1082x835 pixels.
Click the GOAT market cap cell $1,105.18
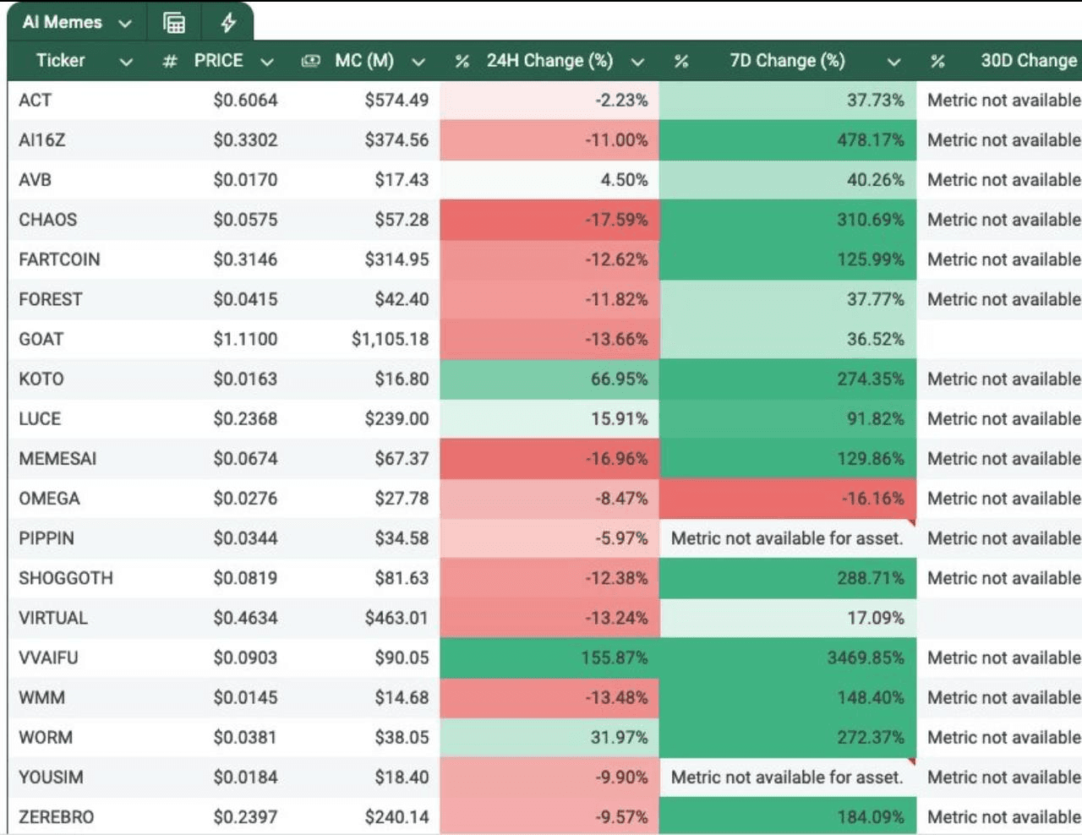pyautogui.click(x=390, y=339)
